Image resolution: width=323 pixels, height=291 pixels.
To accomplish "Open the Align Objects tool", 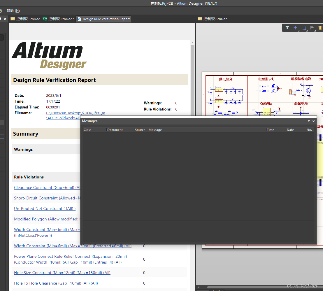I will (x=312, y=28).
